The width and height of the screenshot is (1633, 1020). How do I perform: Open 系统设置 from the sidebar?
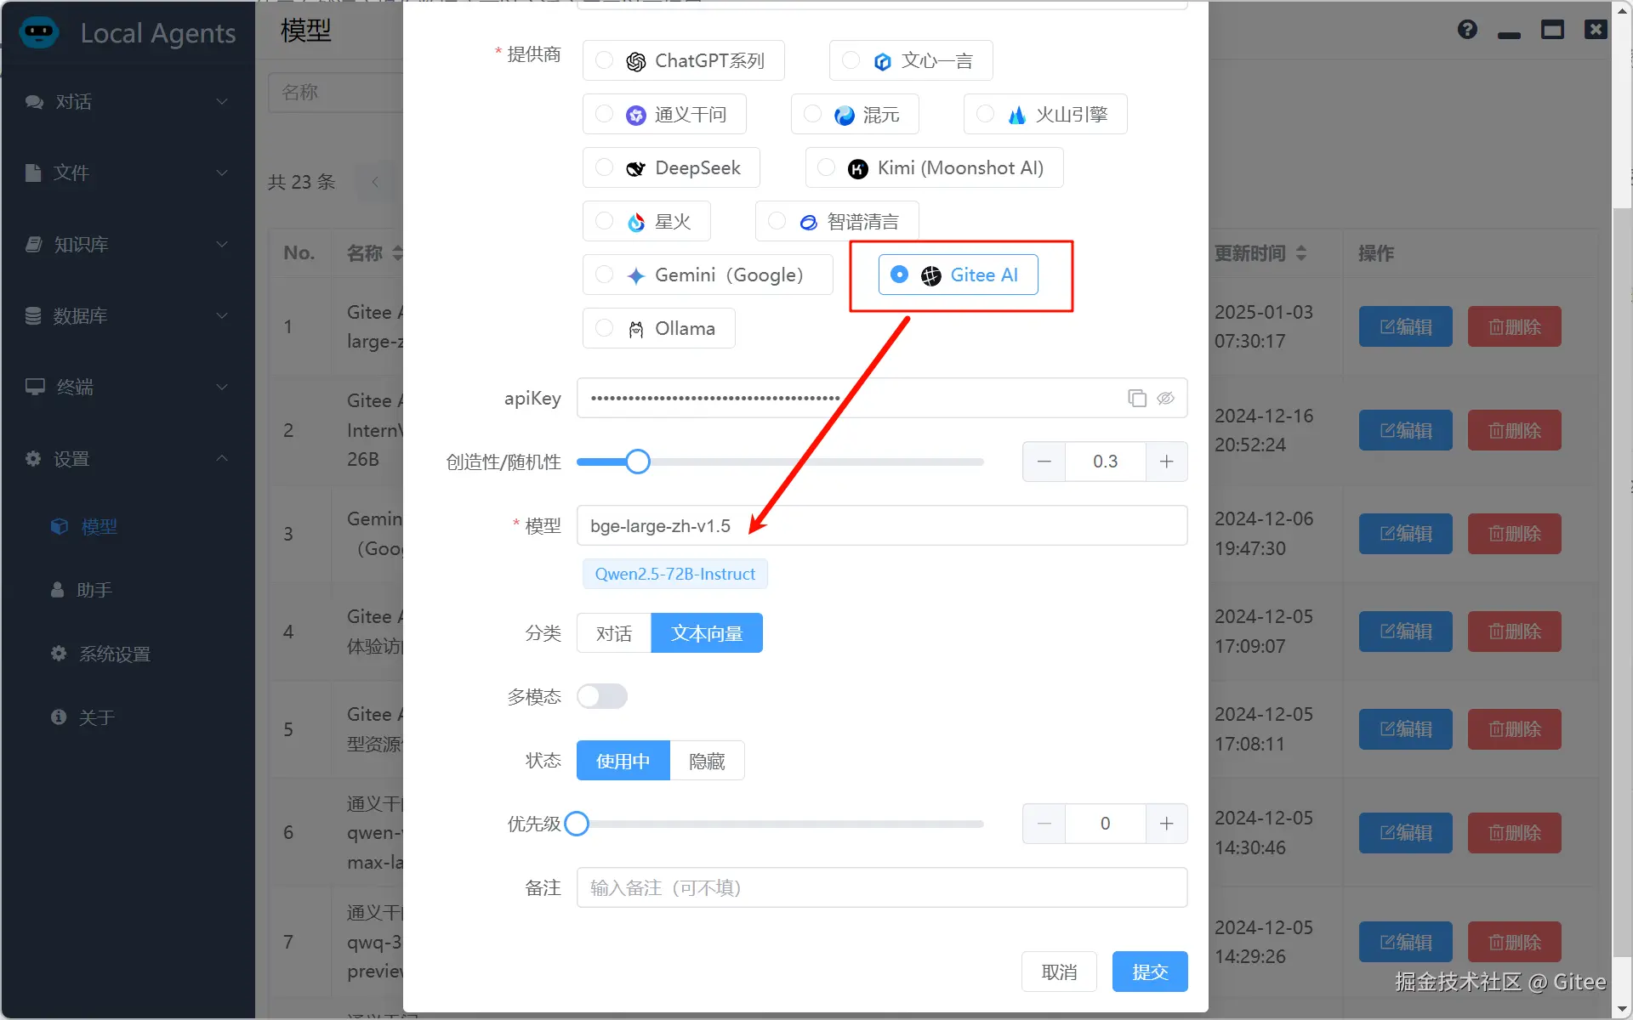pyautogui.click(x=114, y=654)
